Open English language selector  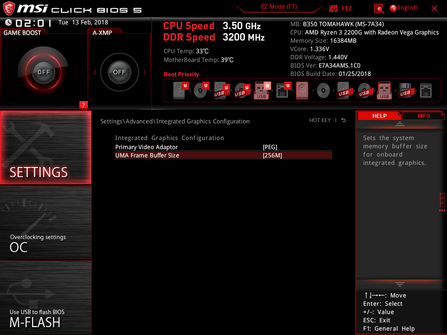coord(407,8)
